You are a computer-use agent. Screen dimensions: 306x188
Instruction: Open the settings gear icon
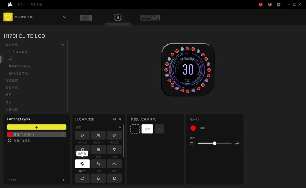coord(279,5)
